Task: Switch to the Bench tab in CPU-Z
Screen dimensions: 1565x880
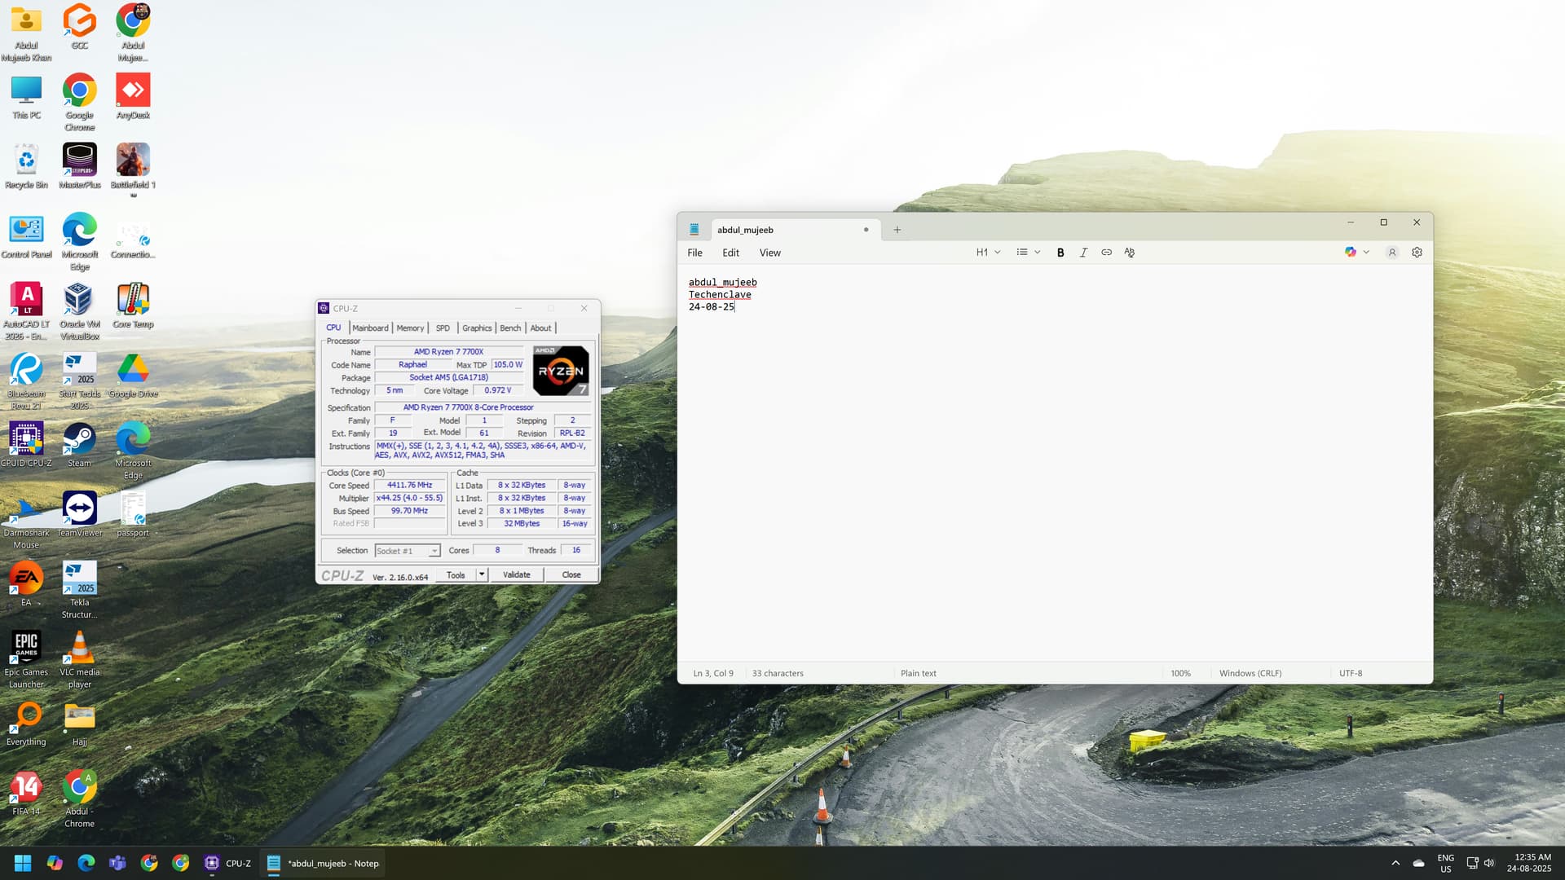Action: pos(510,328)
